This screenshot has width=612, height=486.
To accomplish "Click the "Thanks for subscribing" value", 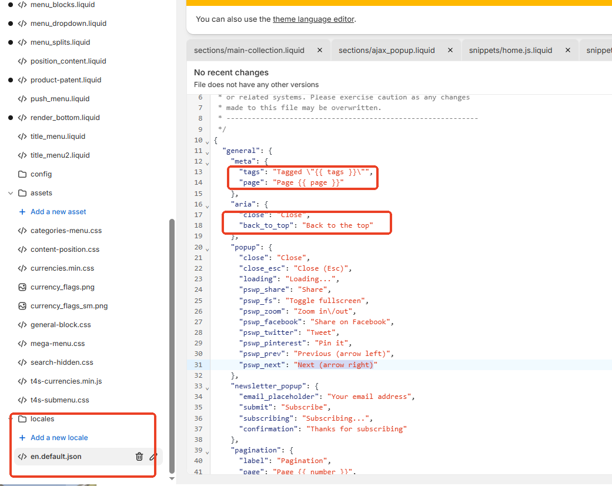I will tap(356, 429).
